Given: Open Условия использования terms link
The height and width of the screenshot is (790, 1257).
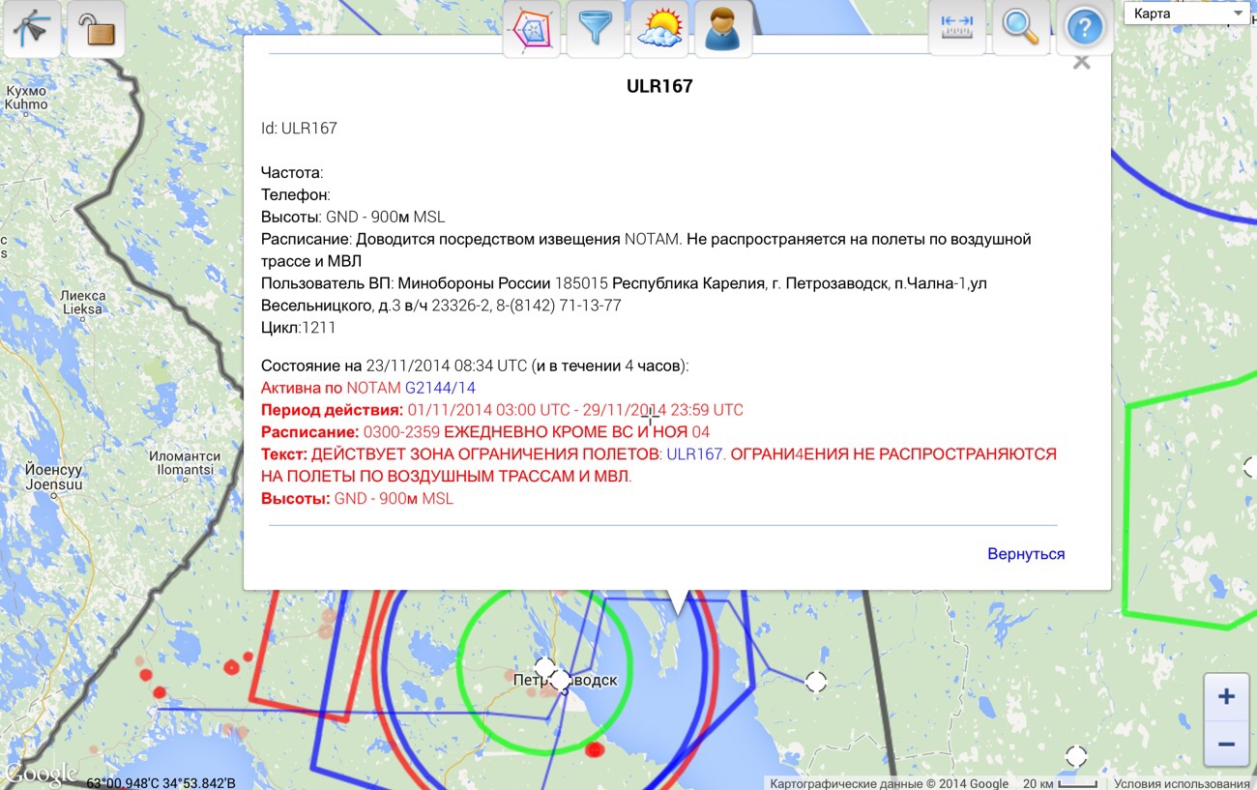Looking at the screenshot, I should point(1181,783).
